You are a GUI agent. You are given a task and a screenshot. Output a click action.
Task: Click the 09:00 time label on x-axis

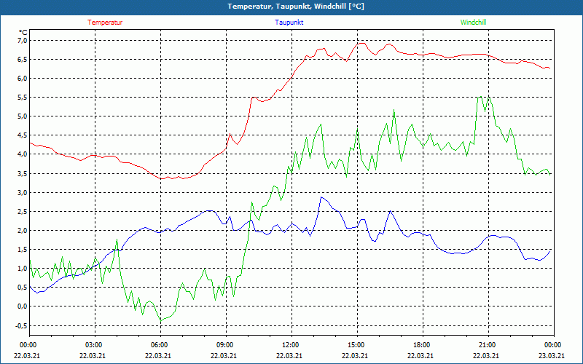point(227,345)
